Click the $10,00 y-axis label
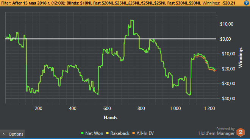The height and width of the screenshot is (139, 250). 227,24
